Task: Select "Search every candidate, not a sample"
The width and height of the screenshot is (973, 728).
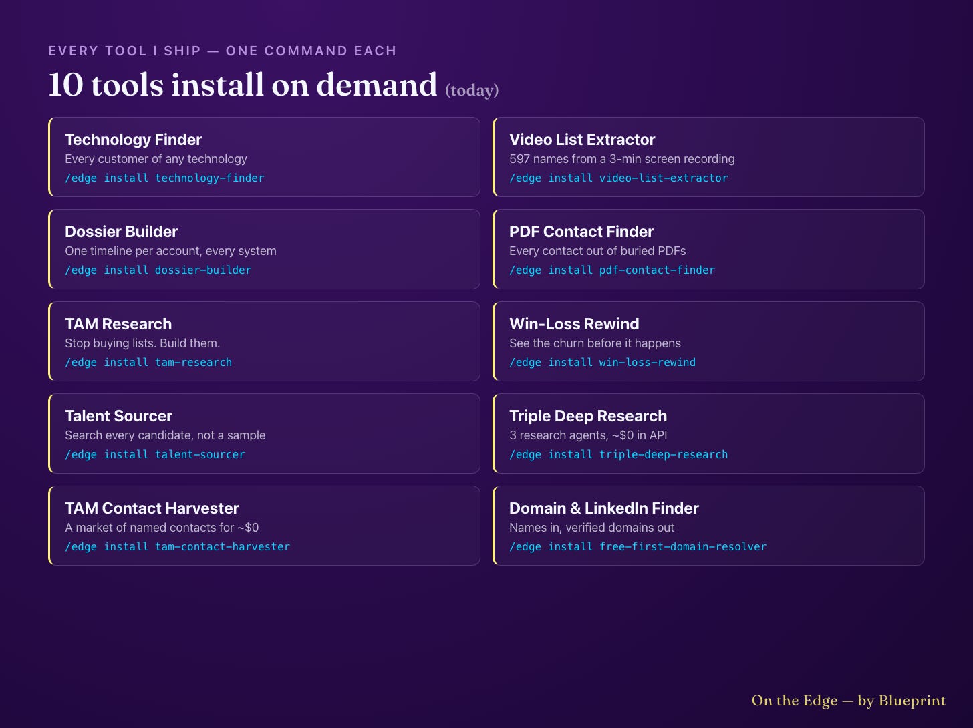Action: pyautogui.click(x=165, y=435)
